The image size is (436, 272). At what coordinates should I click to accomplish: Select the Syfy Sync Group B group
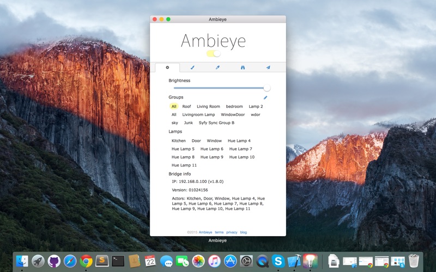(216, 123)
